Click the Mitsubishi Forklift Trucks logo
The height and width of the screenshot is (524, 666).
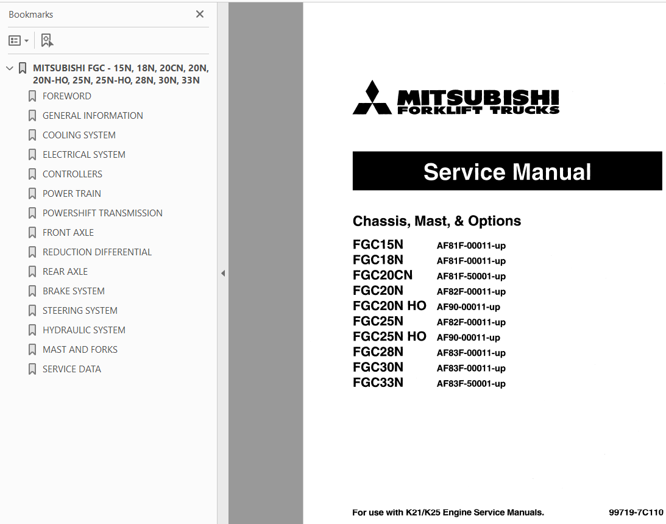coord(456,97)
